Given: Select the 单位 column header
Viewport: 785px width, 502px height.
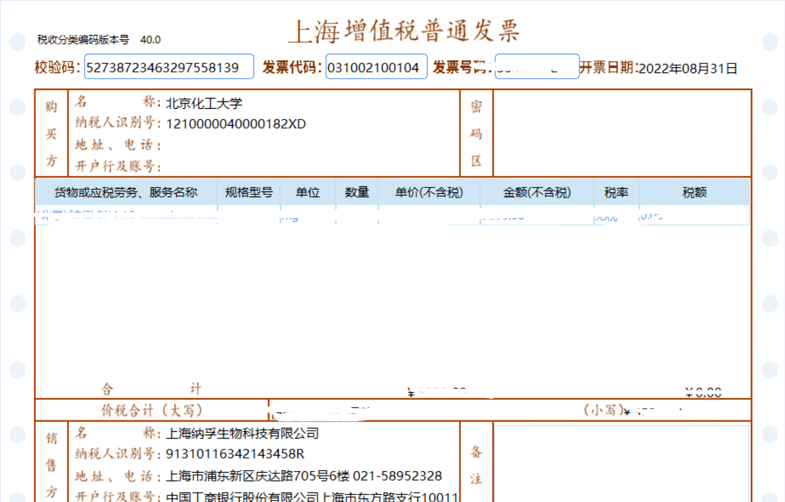Looking at the screenshot, I should pos(308,193).
